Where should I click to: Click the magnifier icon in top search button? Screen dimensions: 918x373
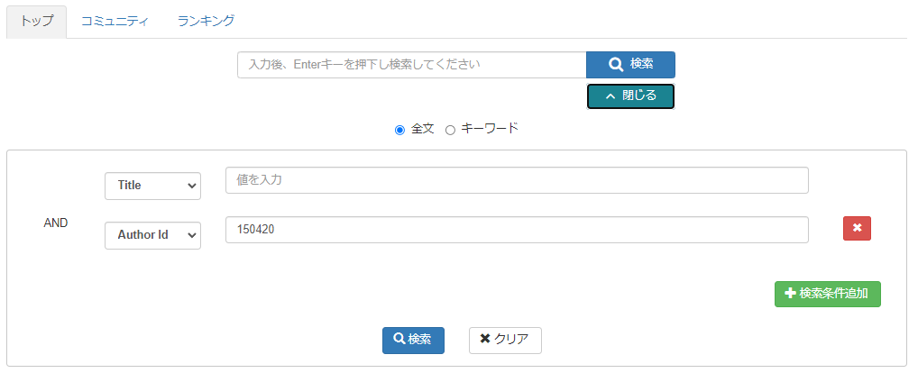tap(616, 65)
